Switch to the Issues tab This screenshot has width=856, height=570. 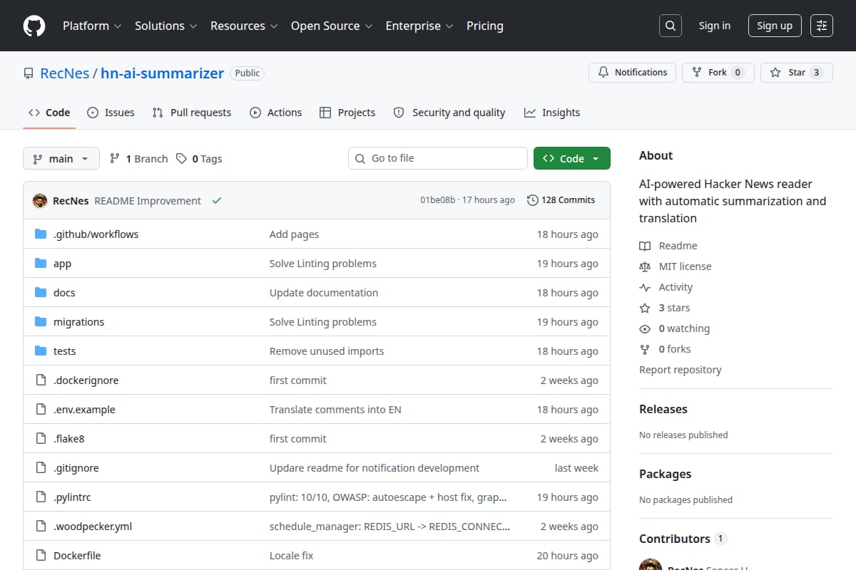click(111, 113)
